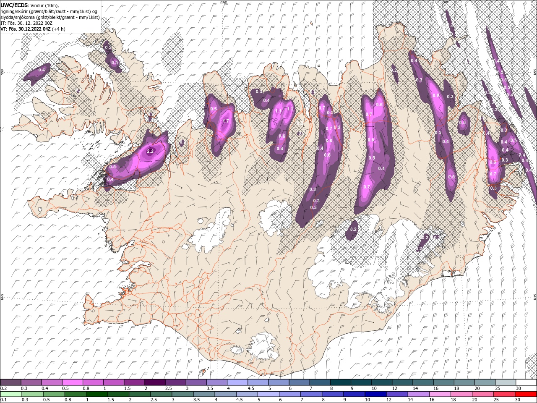Pick the deep blue bottom legend swatch starting at 10
The image size is (537, 403).
click(375, 394)
